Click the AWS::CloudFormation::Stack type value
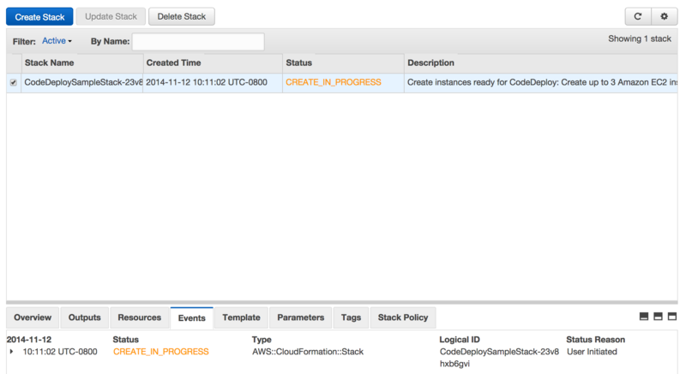The height and width of the screenshot is (374, 686). click(308, 352)
